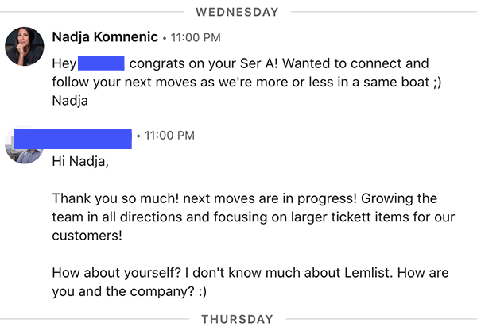Click the 11:00 PM timestamp of the reply
Viewport: 477px width, 334px height.
[169, 136]
